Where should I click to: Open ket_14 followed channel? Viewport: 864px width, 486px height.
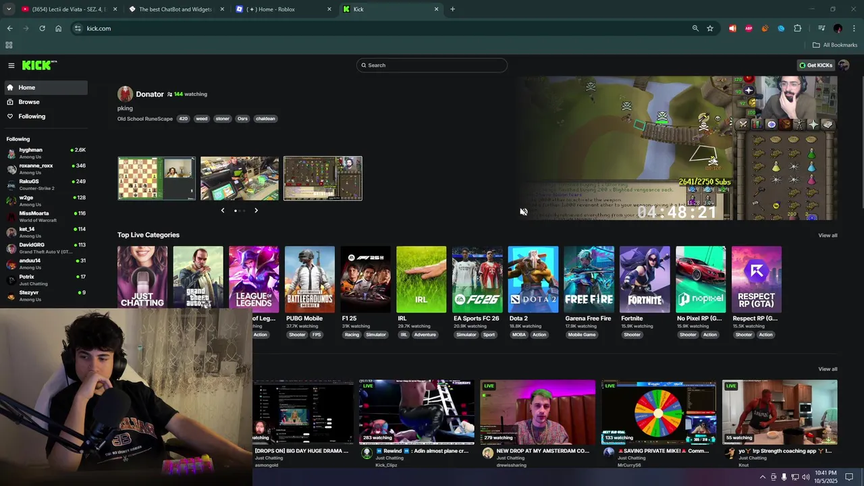pyautogui.click(x=46, y=232)
